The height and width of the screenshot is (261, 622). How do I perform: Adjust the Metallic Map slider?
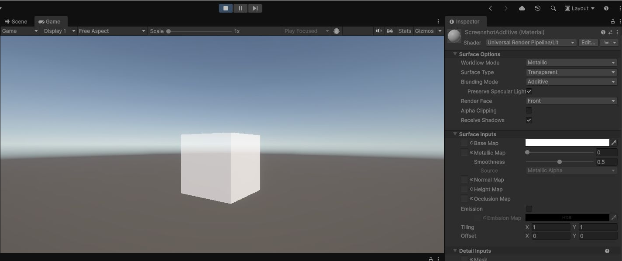pyautogui.click(x=560, y=152)
